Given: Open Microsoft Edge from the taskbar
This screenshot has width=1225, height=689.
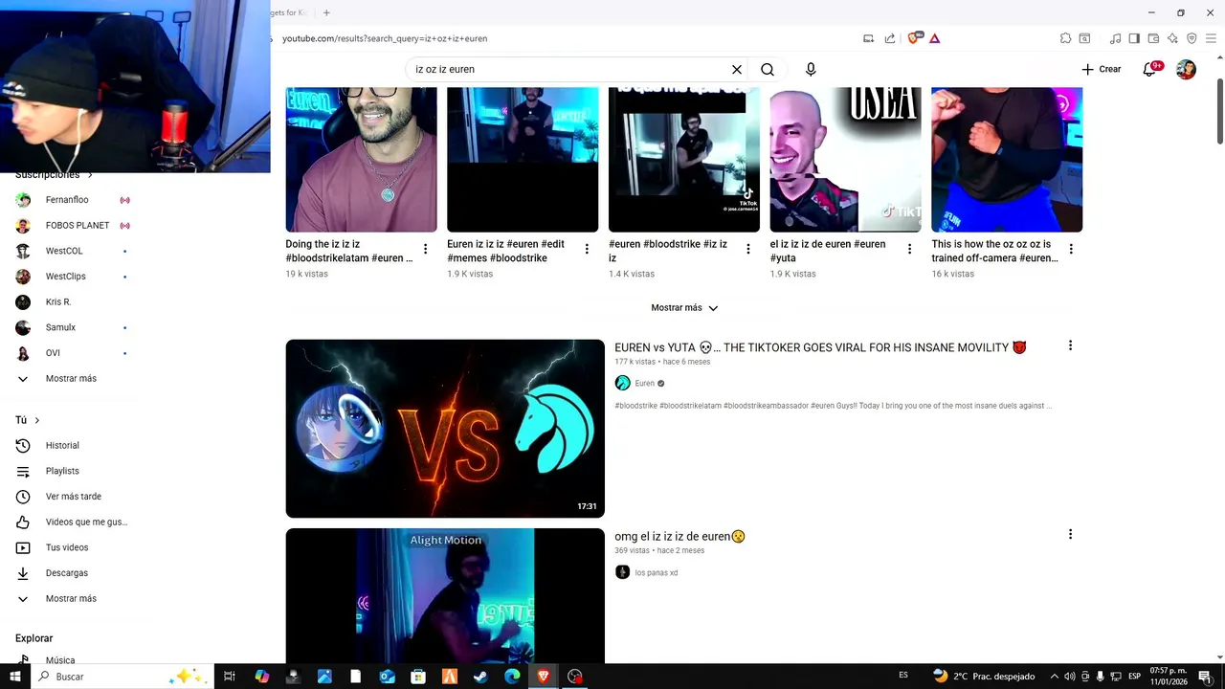Looking at the screenshot, I should tap(512, 677).
